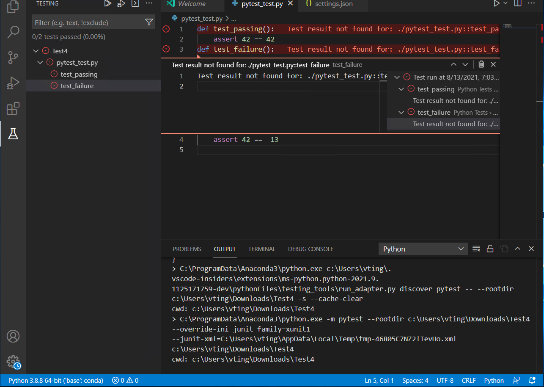The width and height of the screenshot is (544, 387).
Task: Open the Extensions view
Action: click(x=13, y=108)
